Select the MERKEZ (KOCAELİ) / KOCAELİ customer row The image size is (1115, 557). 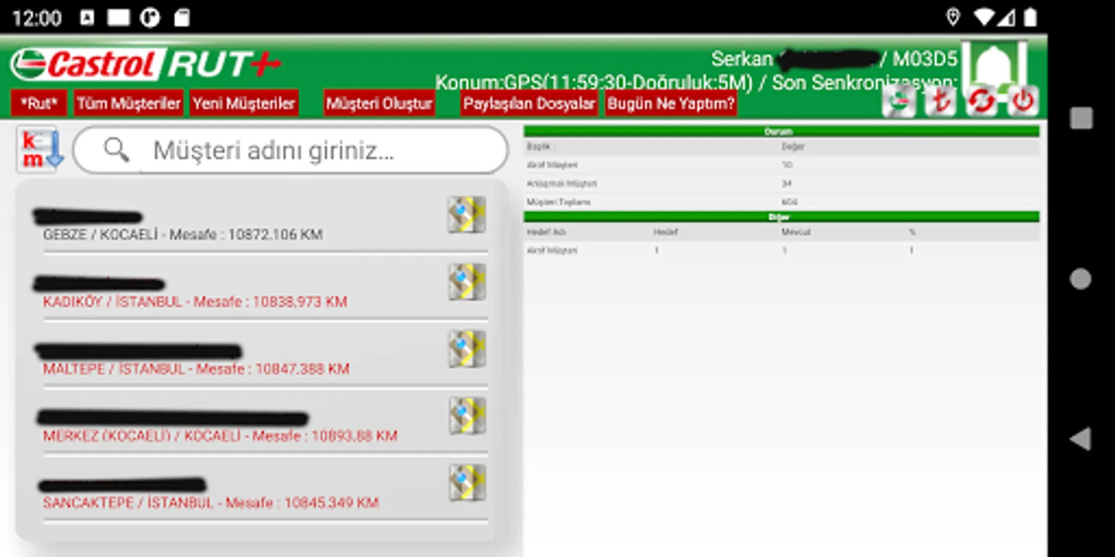266,423
